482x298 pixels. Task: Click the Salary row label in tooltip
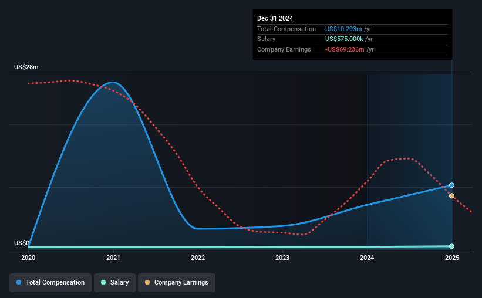click(x=266, y=39)
